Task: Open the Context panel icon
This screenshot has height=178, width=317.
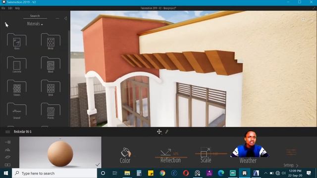Action: click(8, 150)
